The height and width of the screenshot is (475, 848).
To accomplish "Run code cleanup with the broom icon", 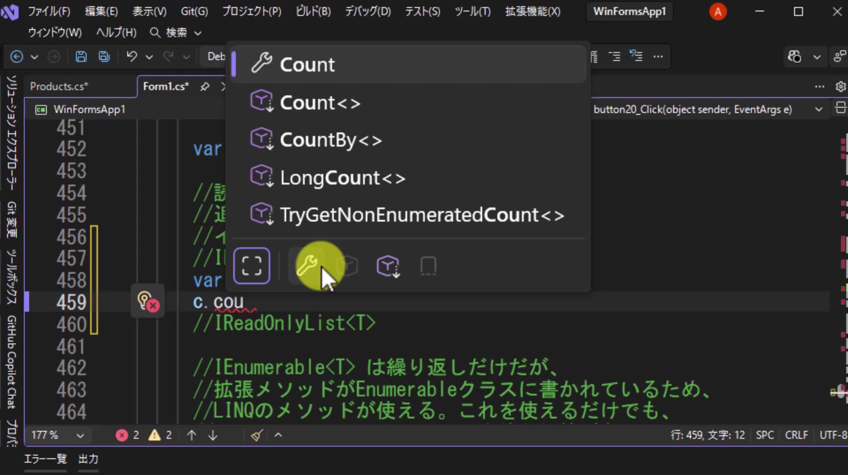I will [257, 435].
